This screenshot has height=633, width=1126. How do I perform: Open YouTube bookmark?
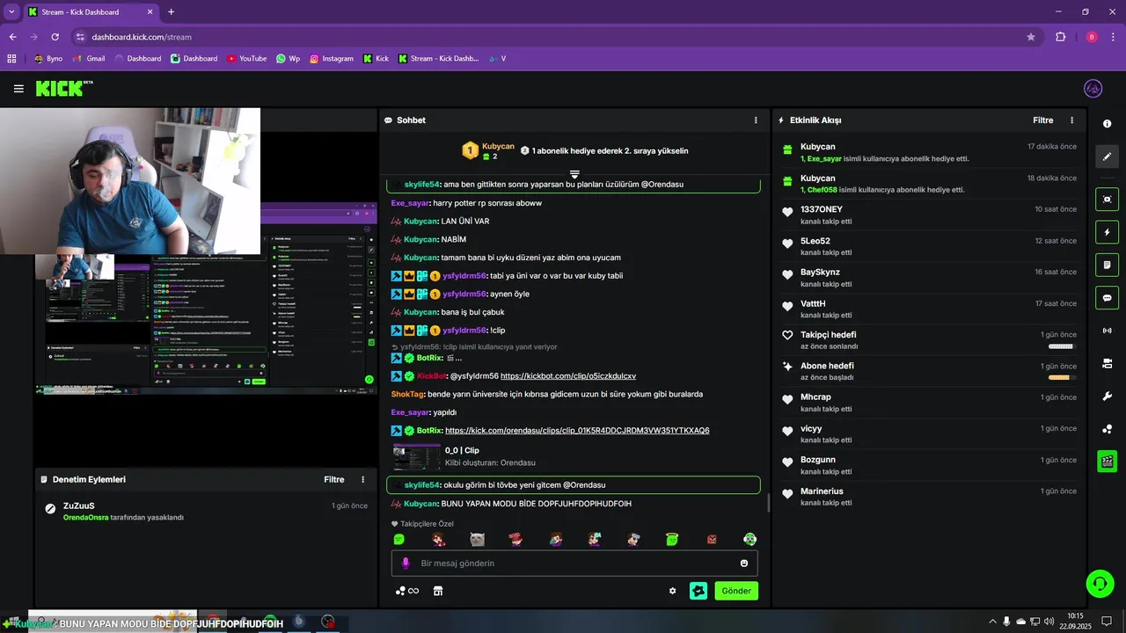click(x=246, y=59)
